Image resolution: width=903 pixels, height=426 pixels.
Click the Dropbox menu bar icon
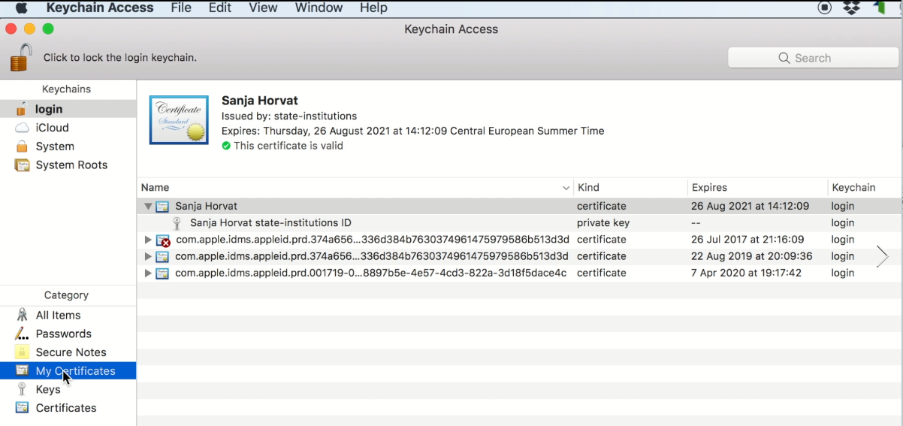pos(851,8)
